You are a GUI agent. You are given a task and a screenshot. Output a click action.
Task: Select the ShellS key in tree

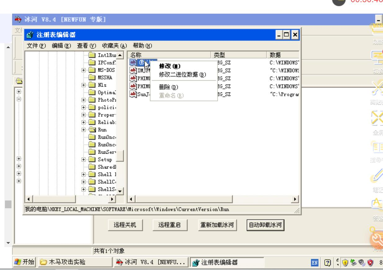pyautogui.click(x=106, y=189)
